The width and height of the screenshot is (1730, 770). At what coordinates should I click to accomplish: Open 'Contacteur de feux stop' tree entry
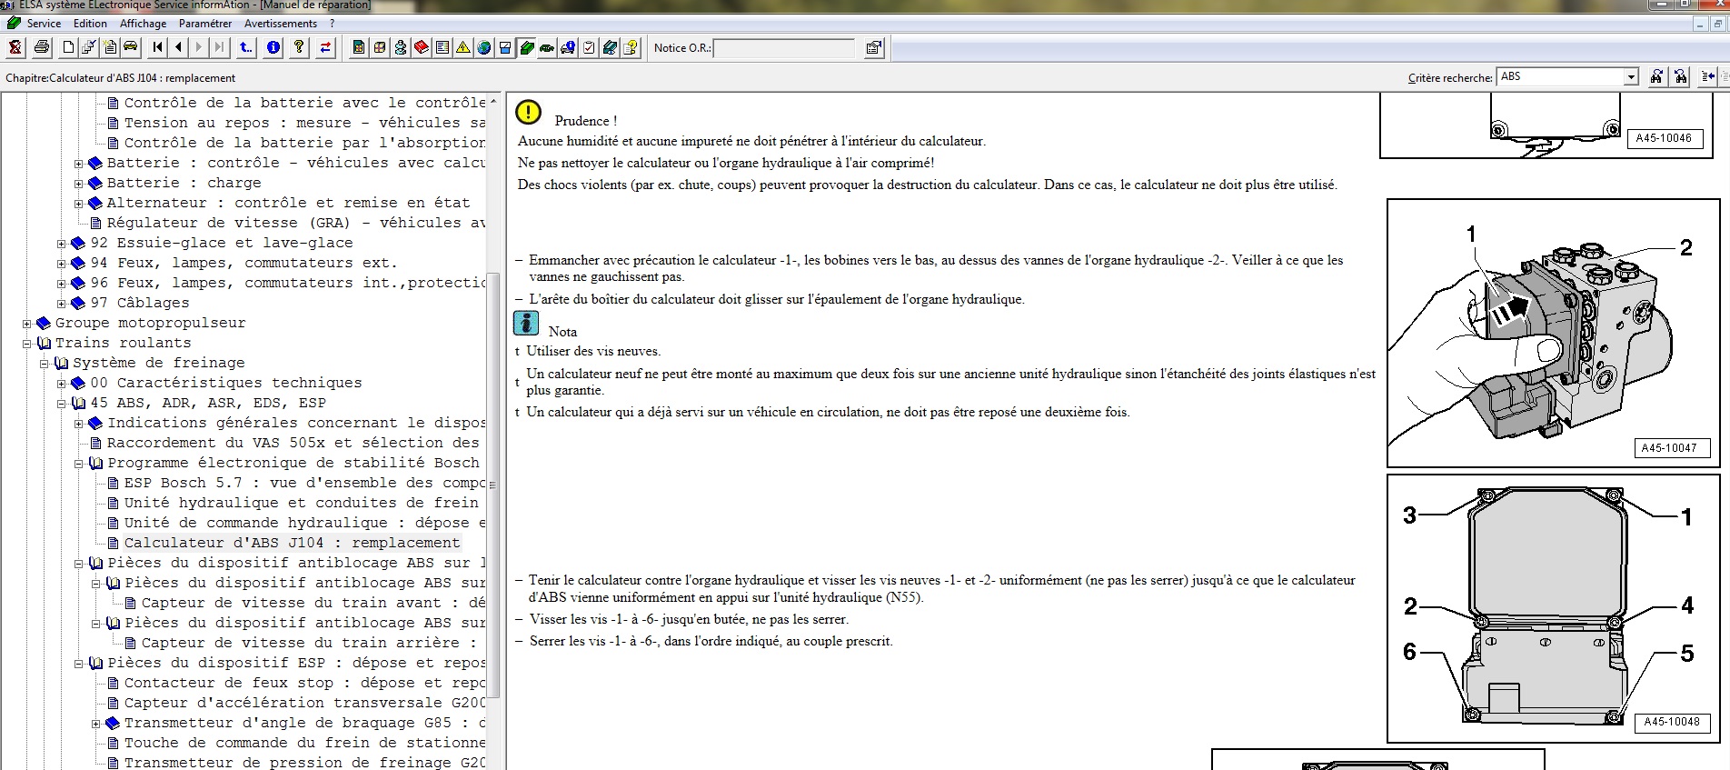click(x=304, y=683)
